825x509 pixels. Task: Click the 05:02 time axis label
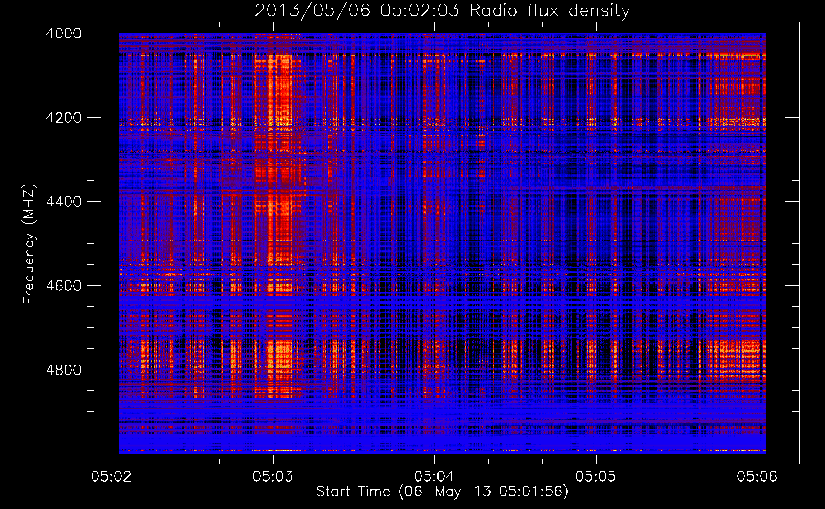click(111, 476)
